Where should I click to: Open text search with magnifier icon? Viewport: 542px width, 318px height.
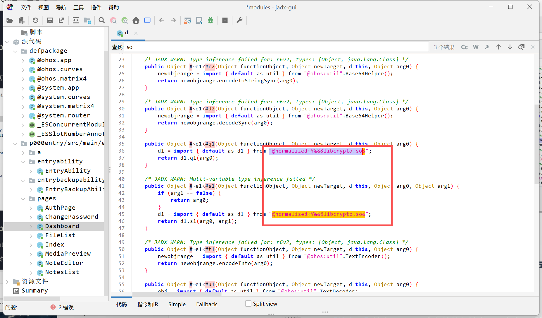(101, 20)
